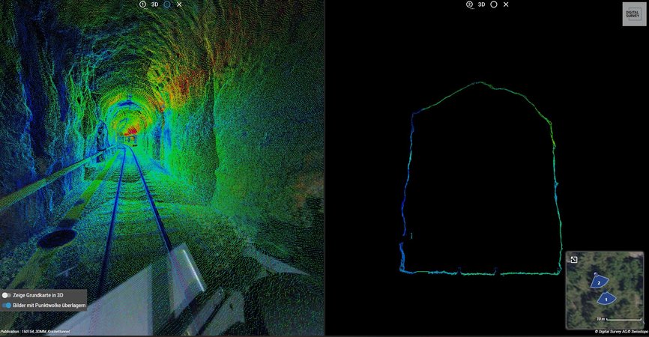This screenshot has width=649, height=337.
Task: Click the small location marker above cone 2
Action: 595,274
